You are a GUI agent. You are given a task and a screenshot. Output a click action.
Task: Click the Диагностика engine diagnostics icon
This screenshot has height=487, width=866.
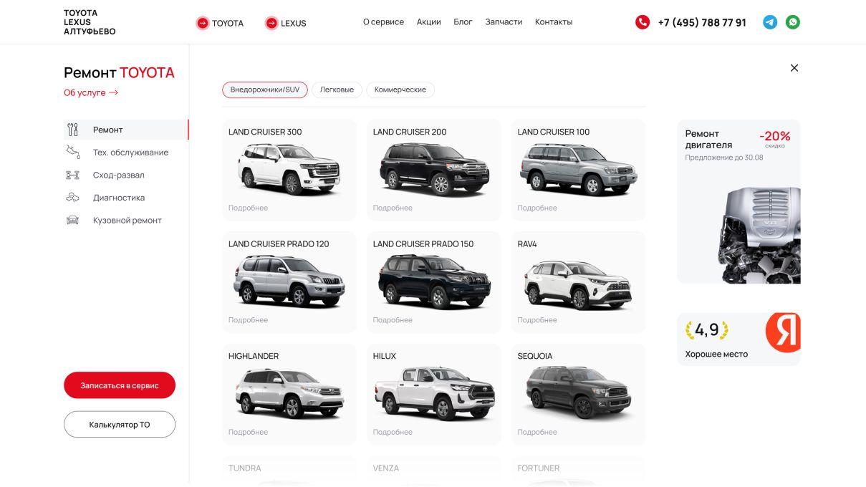[x=72, y=198]
